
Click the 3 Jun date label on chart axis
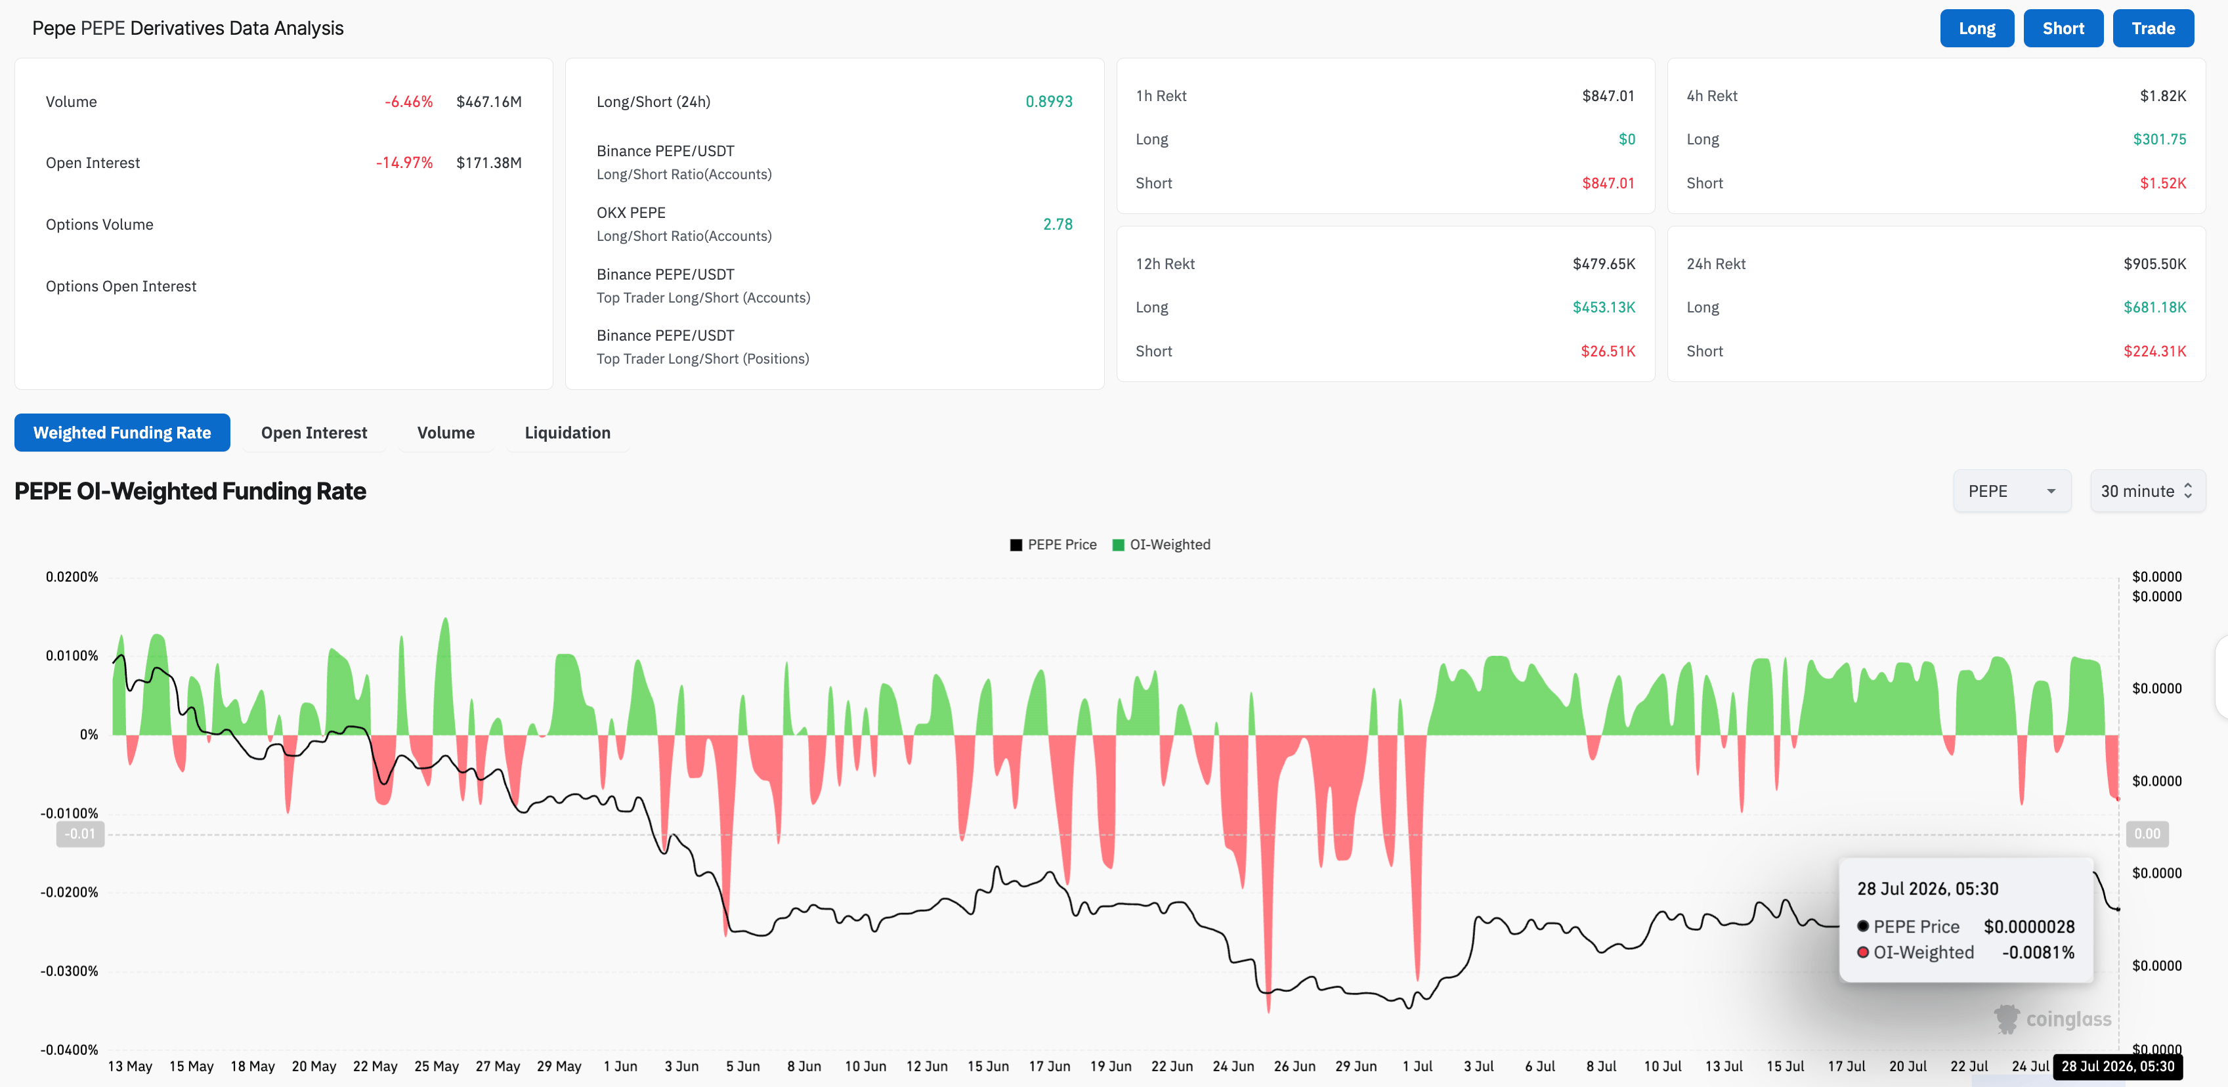681,1066
